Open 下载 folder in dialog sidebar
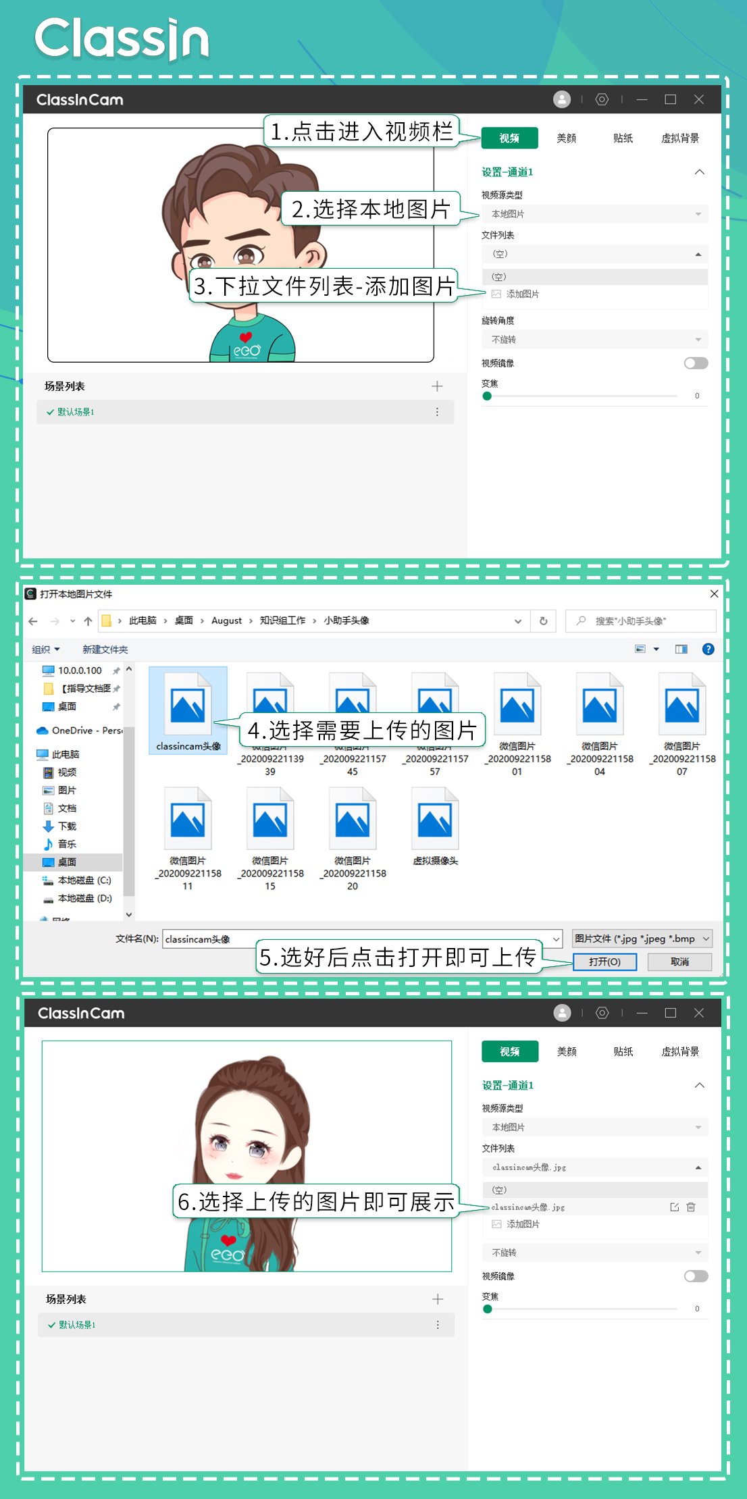The width and height of the screenshot is (747, 1499). click(59, 826)
